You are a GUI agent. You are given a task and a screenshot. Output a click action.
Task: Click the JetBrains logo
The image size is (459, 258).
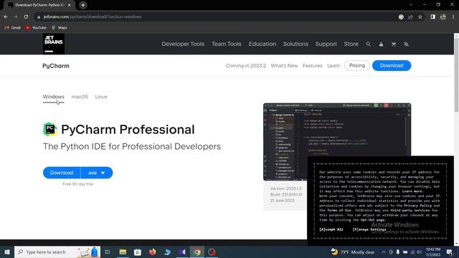pos(54,44)
